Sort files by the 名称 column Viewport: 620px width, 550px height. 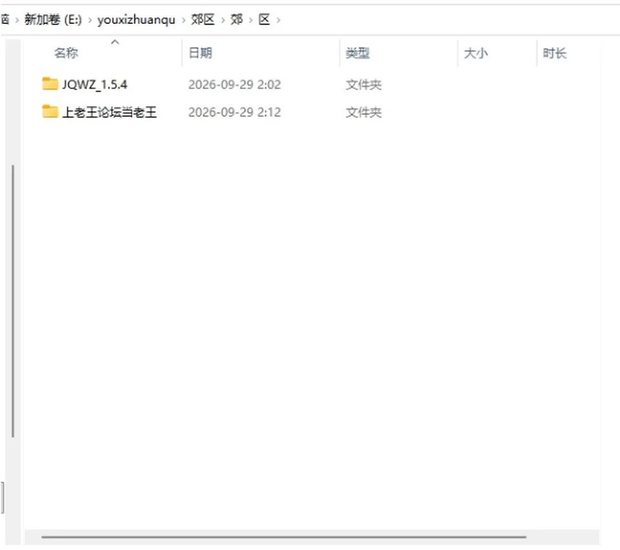[x=66, y=52]
